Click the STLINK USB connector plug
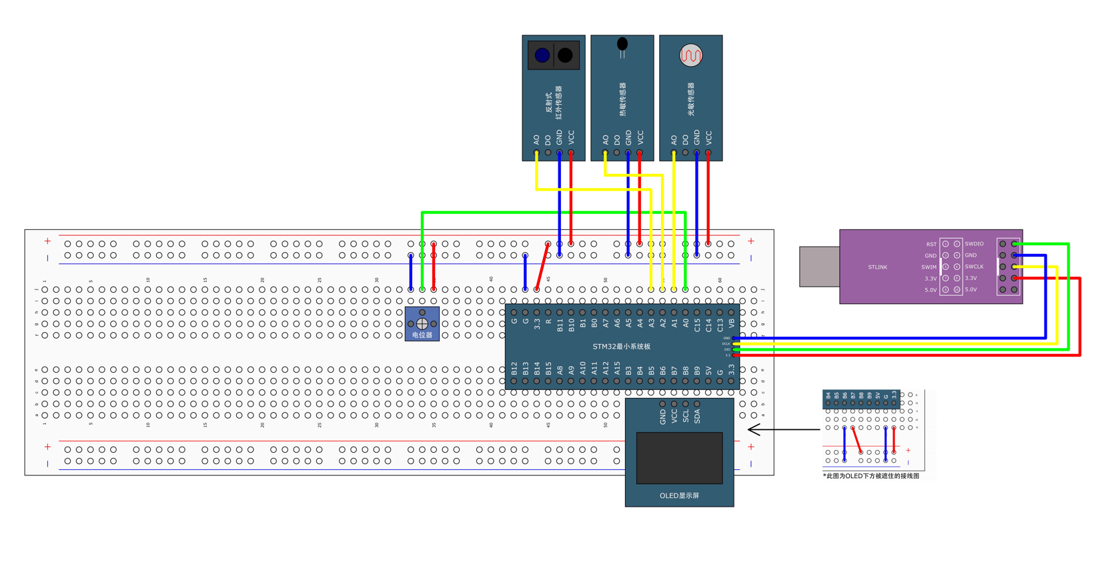 (820, 267)
